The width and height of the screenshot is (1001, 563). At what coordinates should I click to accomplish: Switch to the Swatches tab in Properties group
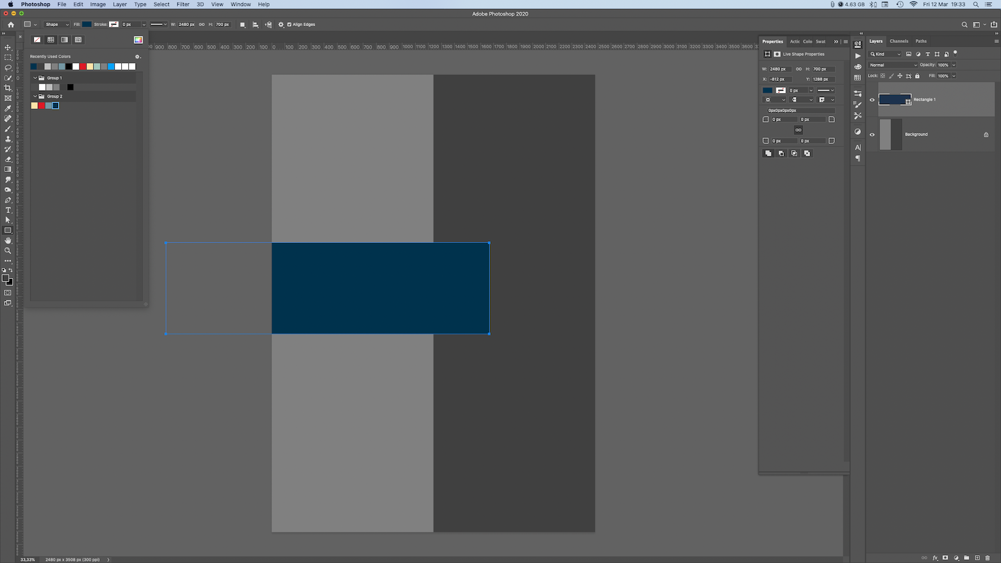[x=820, y=42]
